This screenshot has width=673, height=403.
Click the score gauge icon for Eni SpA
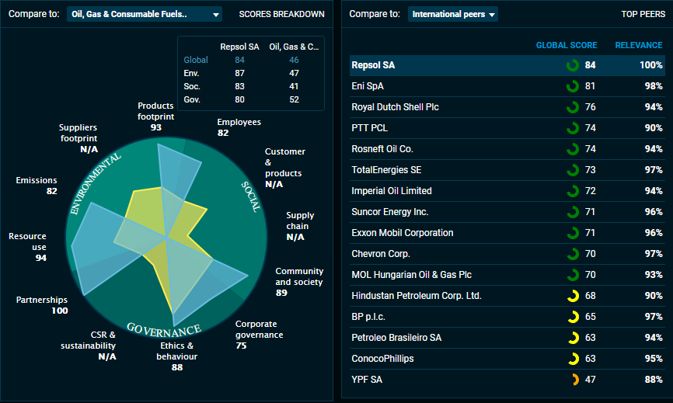573,86
